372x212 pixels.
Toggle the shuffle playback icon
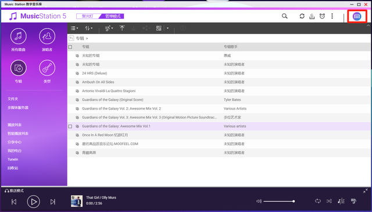pyautogui.click(x=329, y=202)
